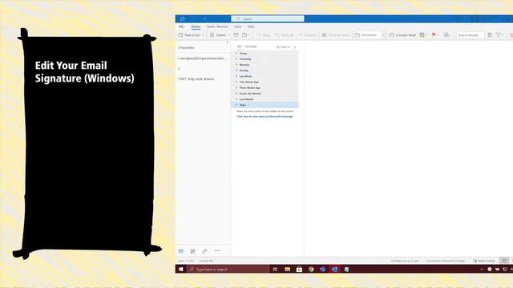Click the Reply button in ribbon
The height and width of the screenshot is (288, 513).
264,35
